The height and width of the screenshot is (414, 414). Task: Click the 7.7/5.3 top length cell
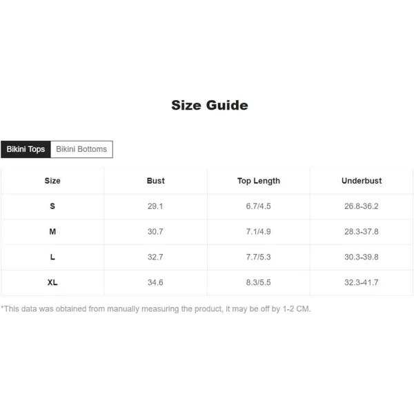click(259, 257)
